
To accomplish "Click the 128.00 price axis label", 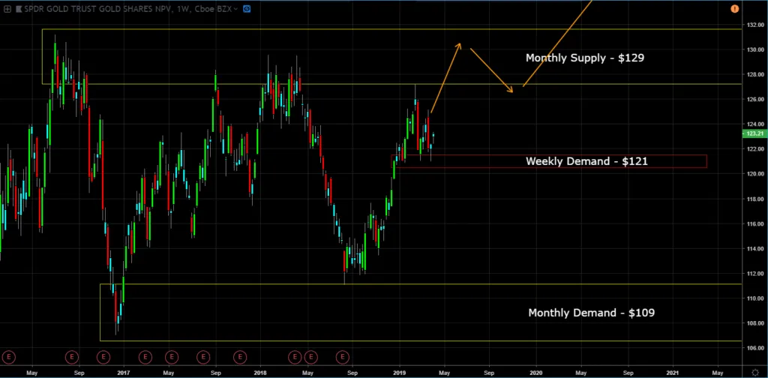I will pyautogui.click(x=754, y=74).
